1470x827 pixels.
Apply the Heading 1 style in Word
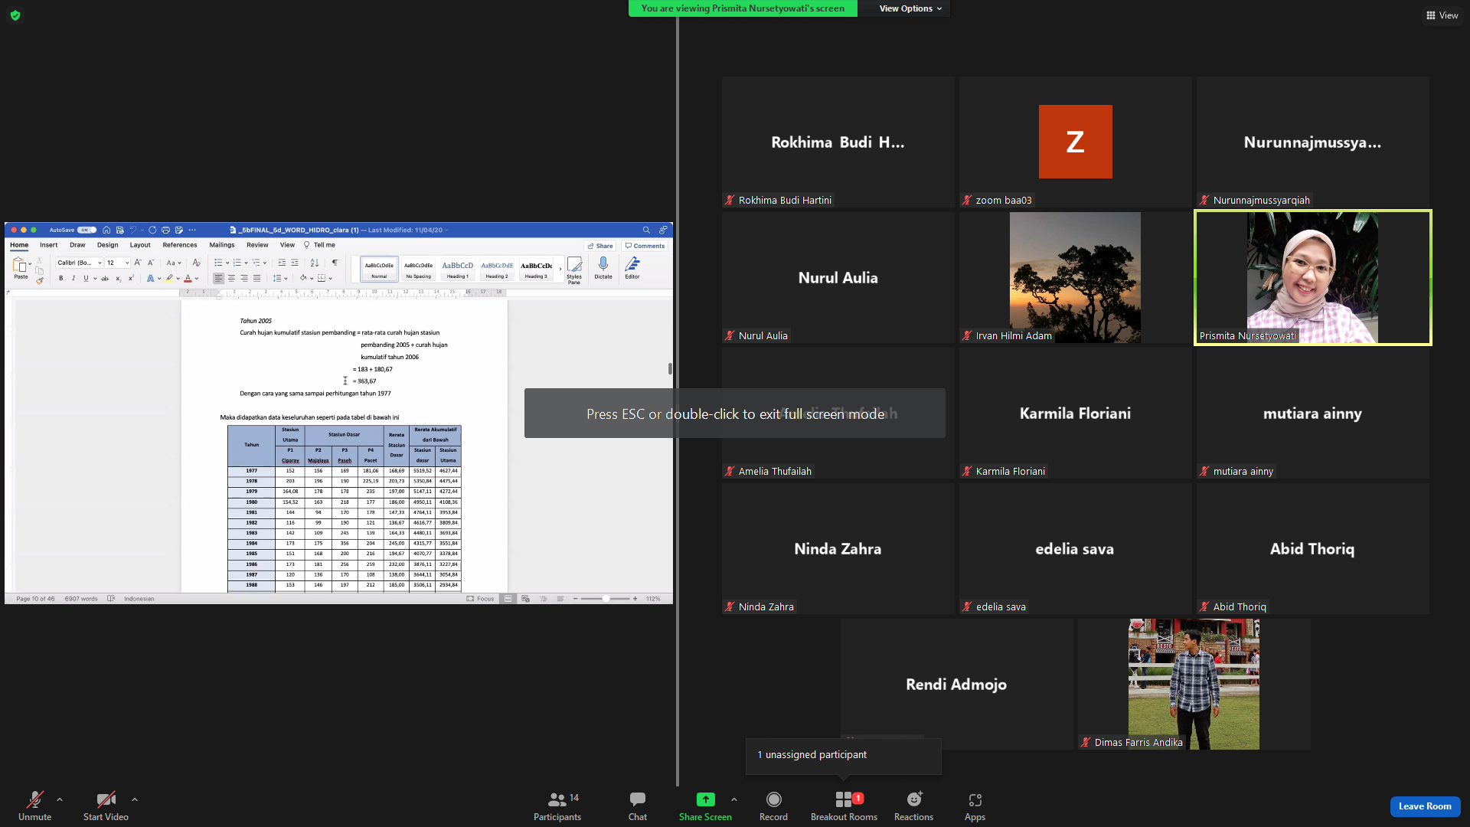point(457,269)
